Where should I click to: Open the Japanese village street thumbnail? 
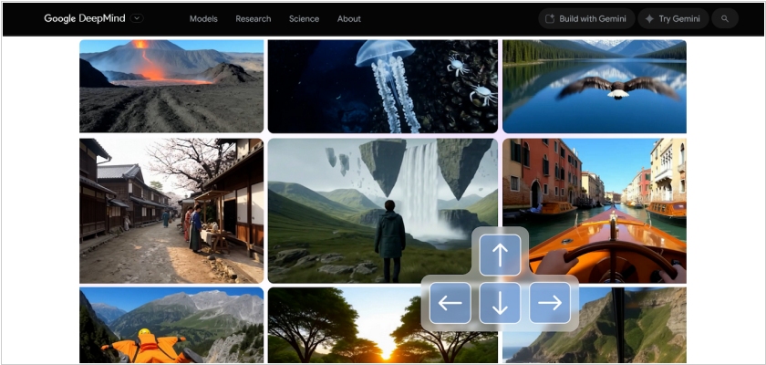tap(171, 211)
